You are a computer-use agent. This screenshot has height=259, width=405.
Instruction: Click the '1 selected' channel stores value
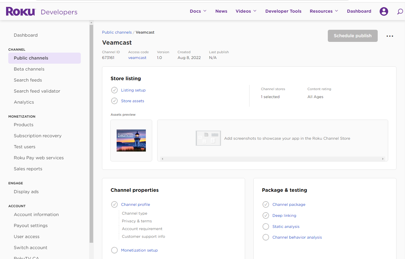[x=270, y=97]
